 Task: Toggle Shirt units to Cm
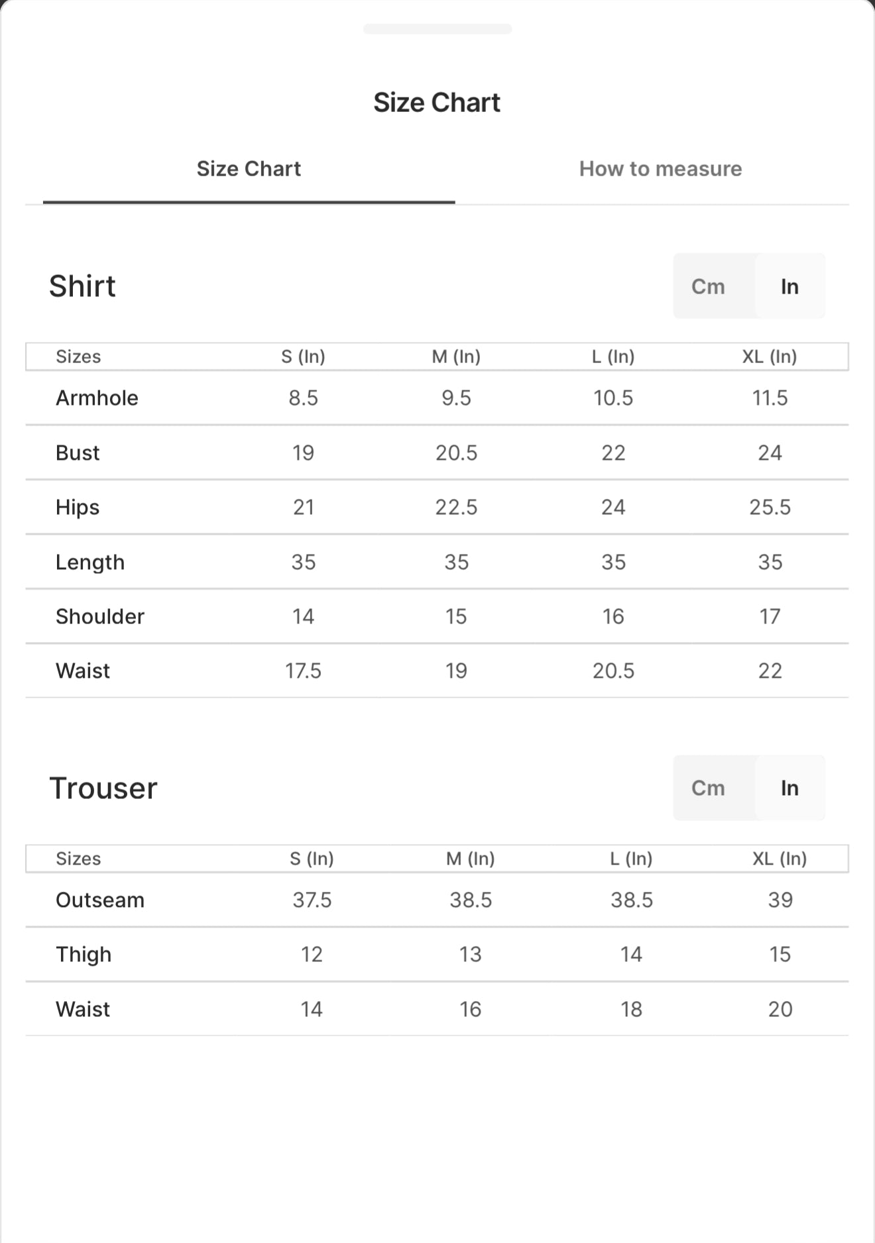(x=708, y=286)
